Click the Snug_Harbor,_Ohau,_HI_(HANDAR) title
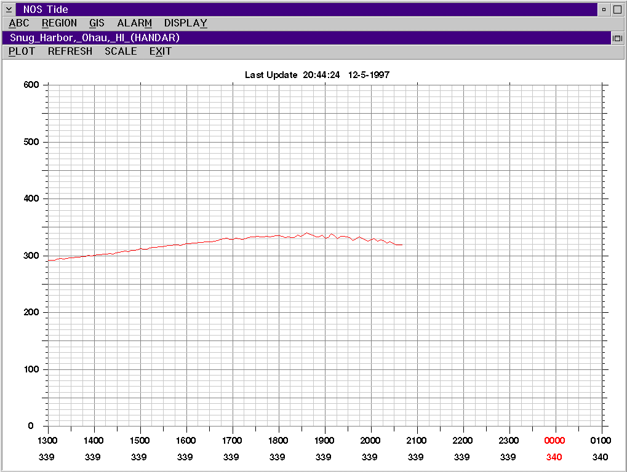627x472 pixels. [x=95, y=38]
